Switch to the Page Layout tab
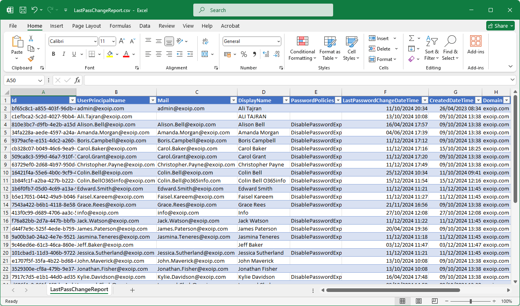520x306 pixels. (x=86, y=26)
